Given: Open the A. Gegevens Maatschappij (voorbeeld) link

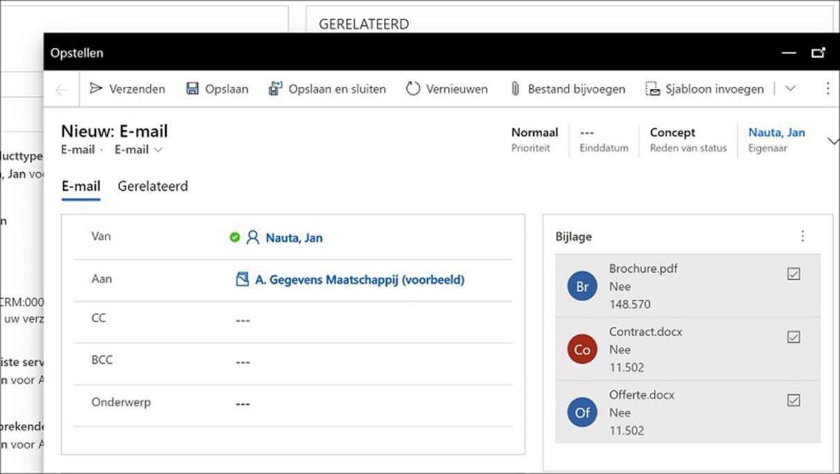Looking at the screenshot, I should [x=360, y=280].
